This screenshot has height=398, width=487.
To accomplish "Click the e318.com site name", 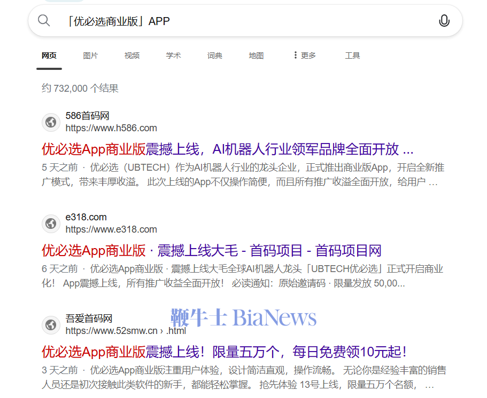I will [x=86, y=217].
